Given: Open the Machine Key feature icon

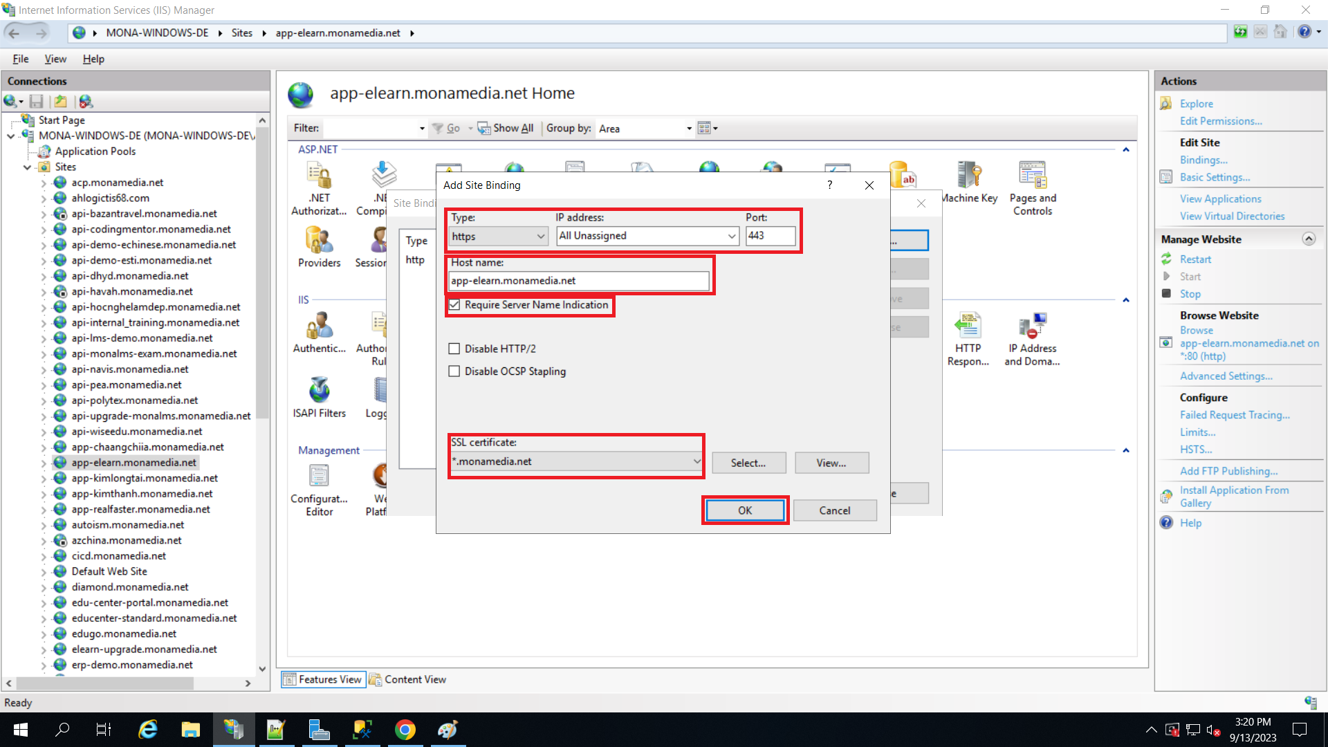Looking at the screenshot, I should pos(968,183).
